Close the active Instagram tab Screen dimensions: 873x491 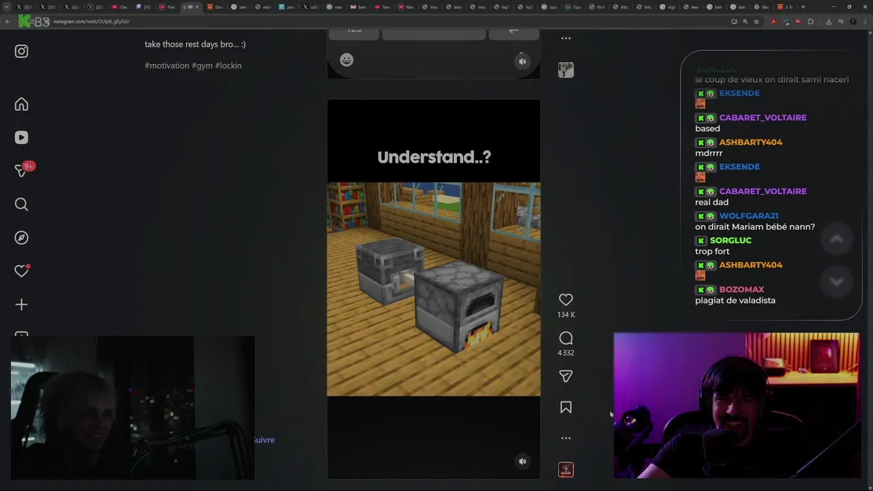click(196, 7)
